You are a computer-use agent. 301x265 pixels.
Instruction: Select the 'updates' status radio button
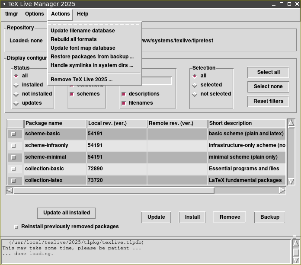(x=16, y=103)
